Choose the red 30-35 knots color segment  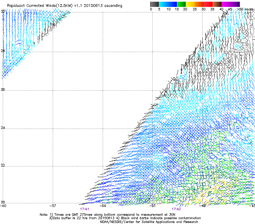[208, 4]
